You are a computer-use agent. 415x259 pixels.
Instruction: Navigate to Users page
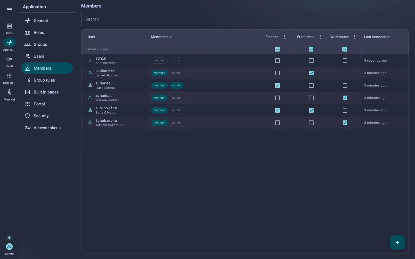point(47,56)
